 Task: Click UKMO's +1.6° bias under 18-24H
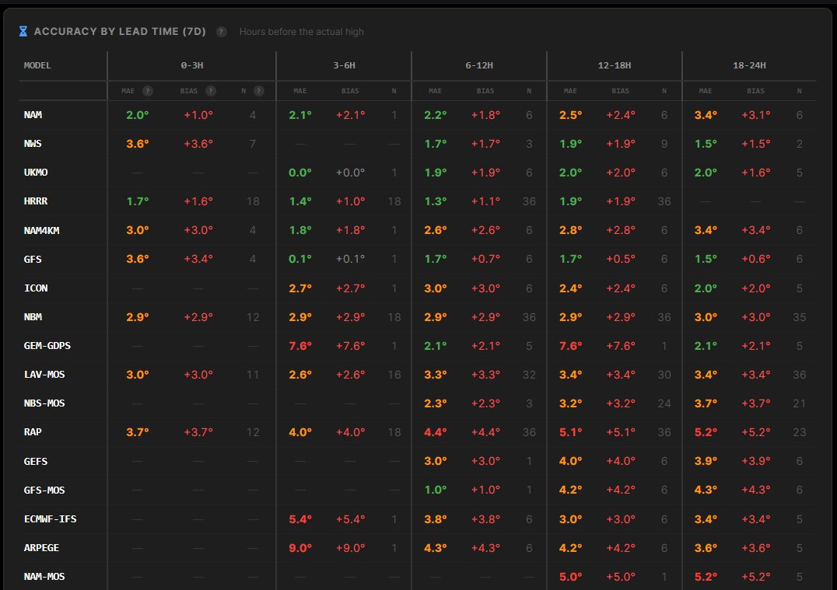point(756,173)
